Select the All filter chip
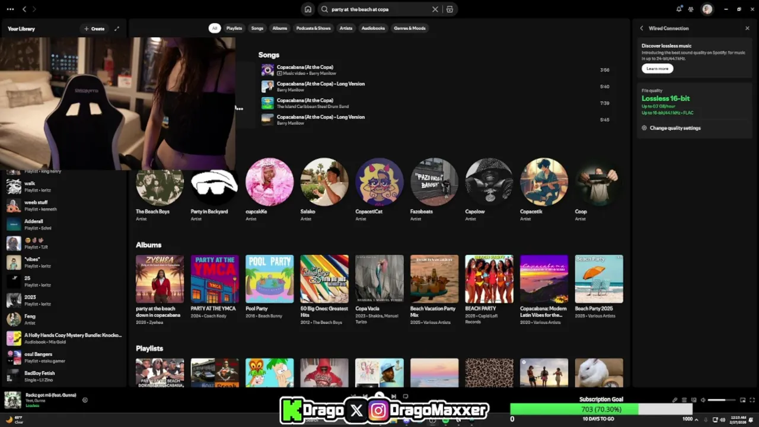 [215, 28]
